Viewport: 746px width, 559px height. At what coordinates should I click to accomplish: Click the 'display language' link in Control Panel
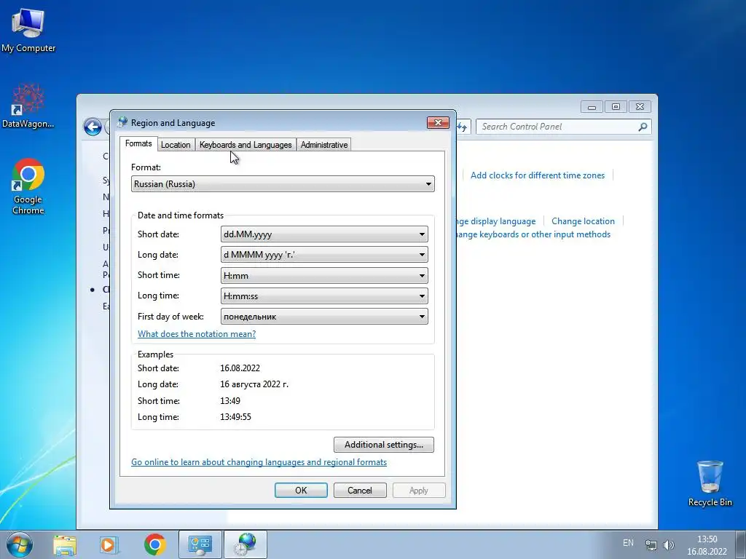[495, 221]
